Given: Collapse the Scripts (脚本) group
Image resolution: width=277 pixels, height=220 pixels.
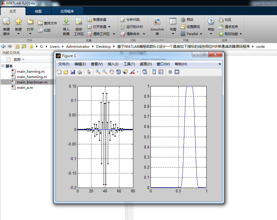Looking at the screenshot, I should click(3, 66).
